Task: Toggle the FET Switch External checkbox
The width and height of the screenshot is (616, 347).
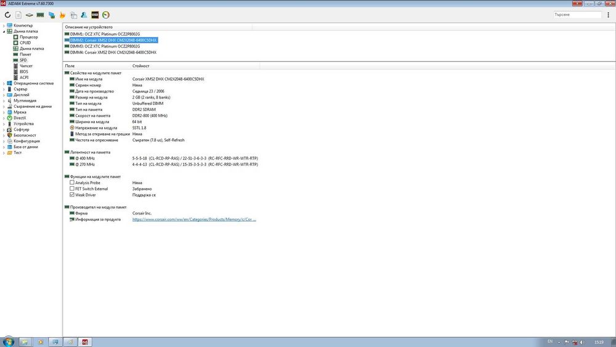Action: coord(72,189)
